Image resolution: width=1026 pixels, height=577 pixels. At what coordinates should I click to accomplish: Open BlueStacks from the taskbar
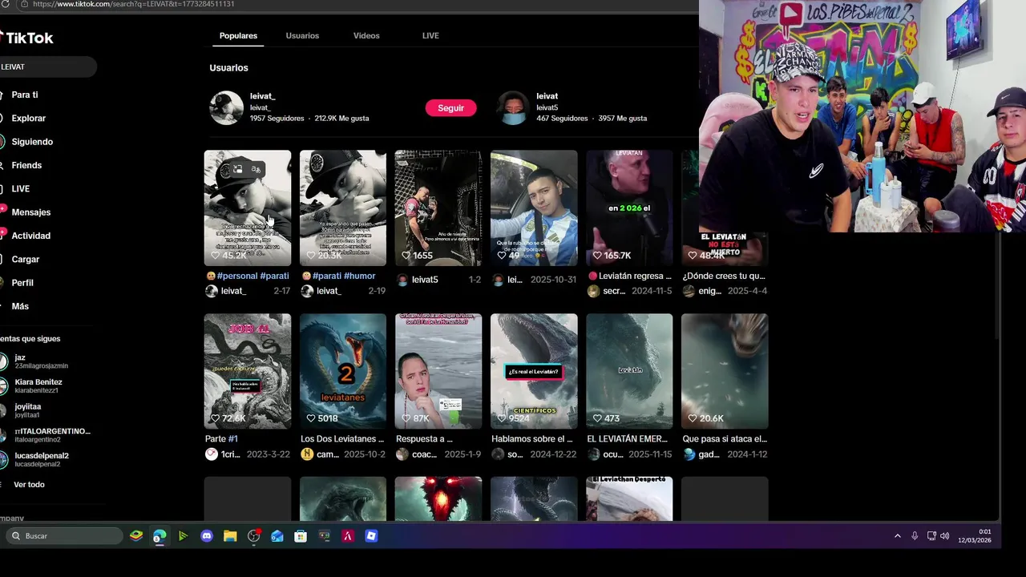click(x=136, y=536)
